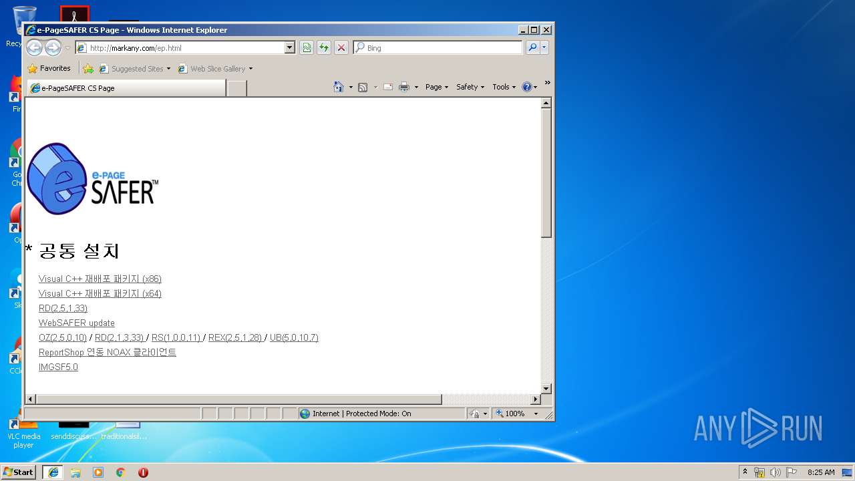Show hidden system tray icons
The image size is (855, 481).
click(745, 472)
